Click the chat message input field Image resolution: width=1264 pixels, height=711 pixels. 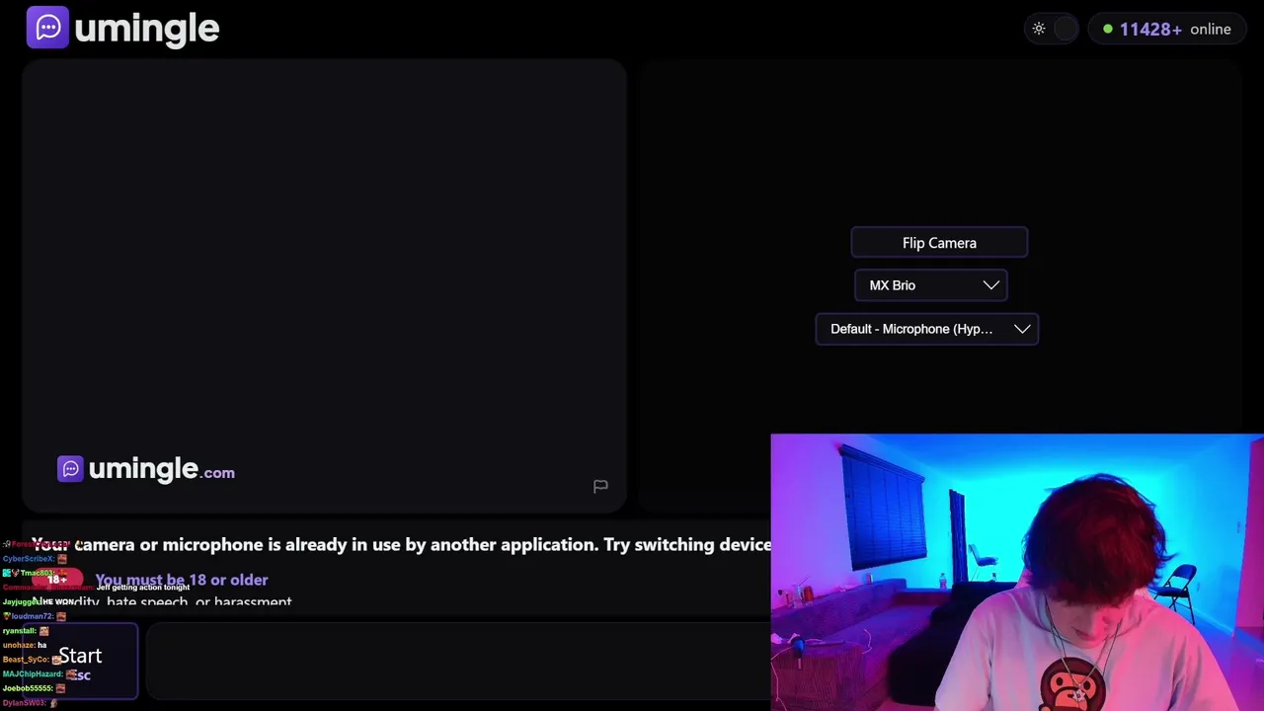point(458,660)
